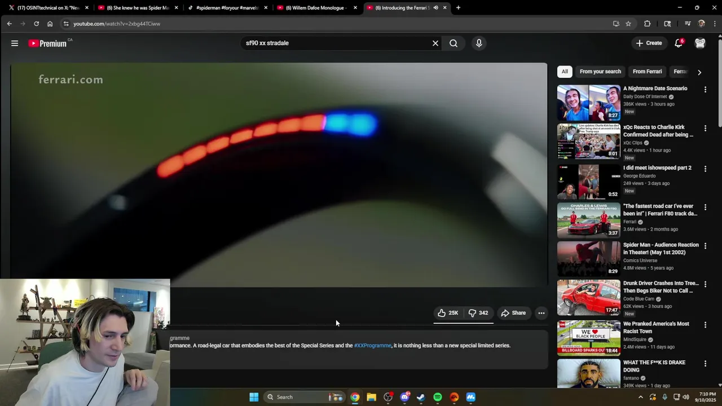The height and width of the screenshot is (406, 722).
Task: Open A Nightmare Date Scenario thumbnail
Action: click(588, 103)
